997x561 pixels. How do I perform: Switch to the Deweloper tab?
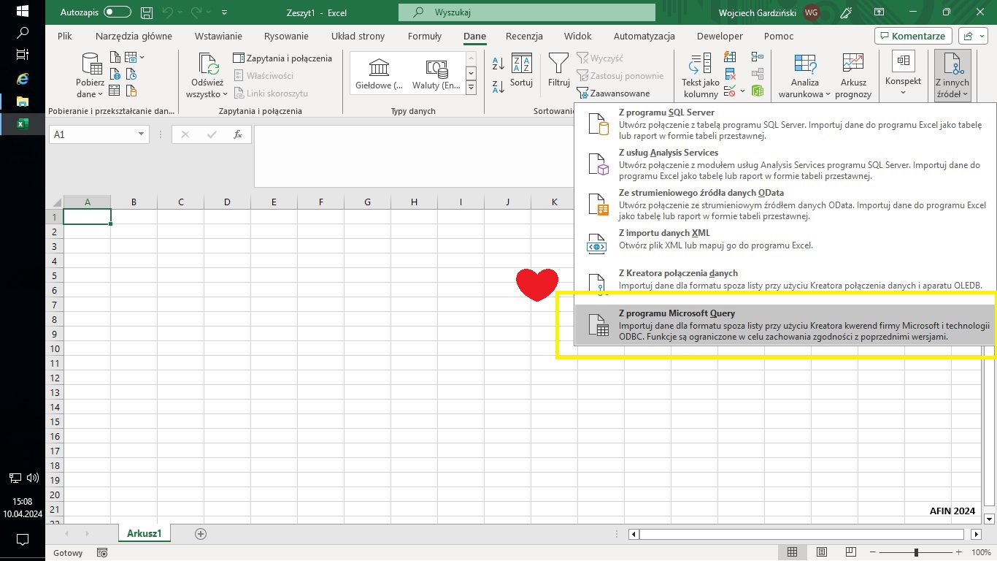tap(720, 36)
